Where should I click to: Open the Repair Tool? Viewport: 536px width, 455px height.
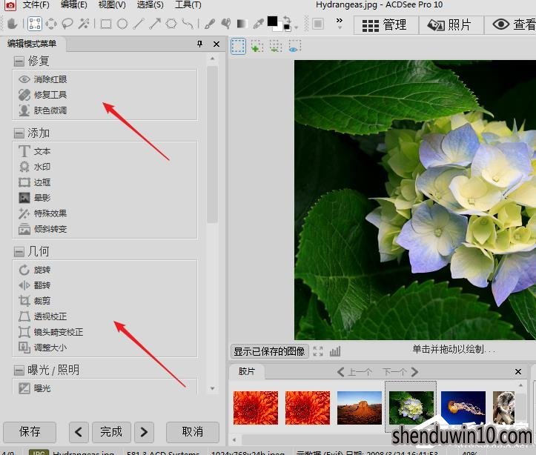point(43,95)
